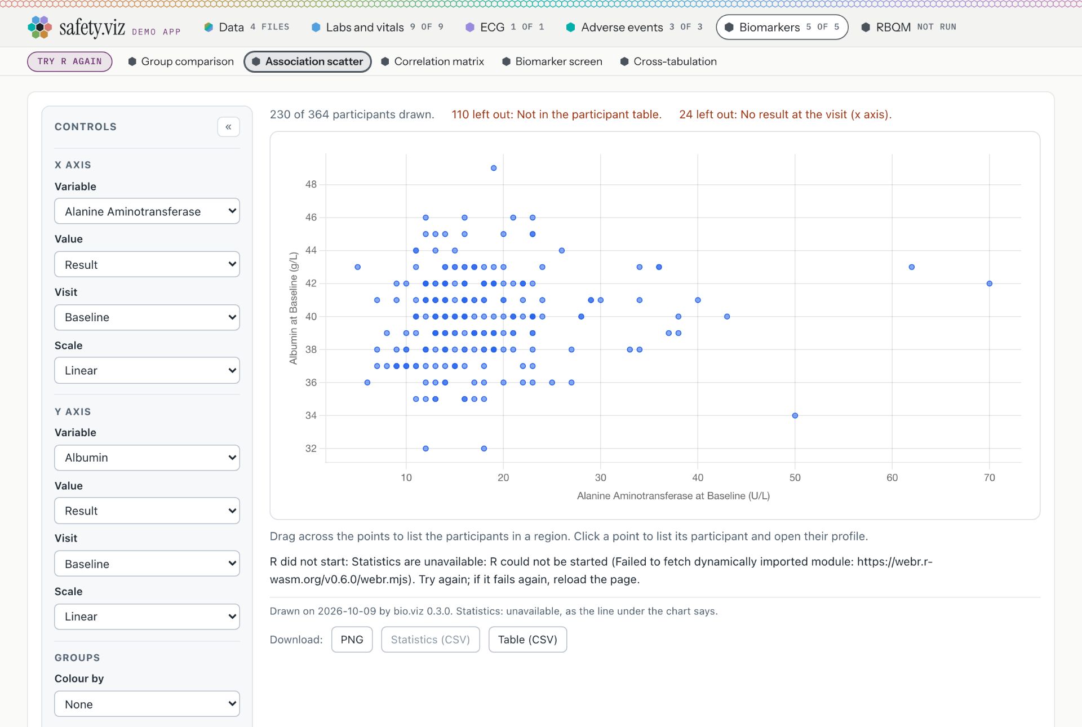The image size is (1082, 727).
Task: Select the Biomarkers tab
Action: coord(782,27)
